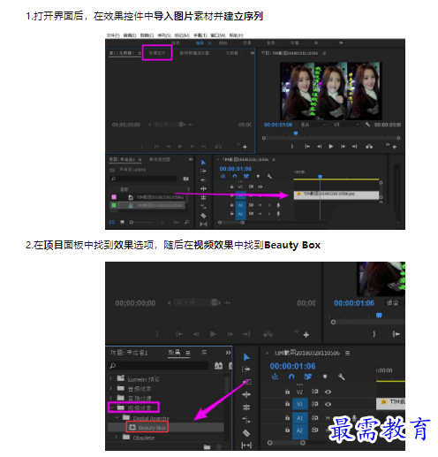Screen dimensions: 438x457
Task: Open program monitor wrench settings in first screenshot
Action: coord(367,125)
